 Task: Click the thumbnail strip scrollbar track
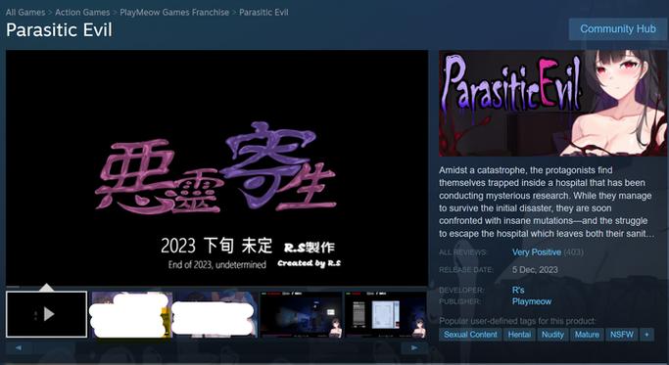pos(216,348)
